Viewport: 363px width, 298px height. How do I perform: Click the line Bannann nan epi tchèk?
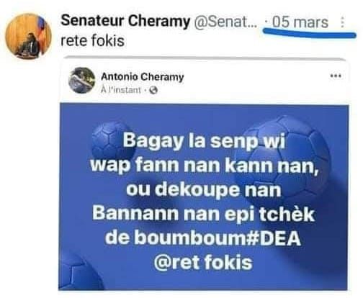click(x=203, y=214)
